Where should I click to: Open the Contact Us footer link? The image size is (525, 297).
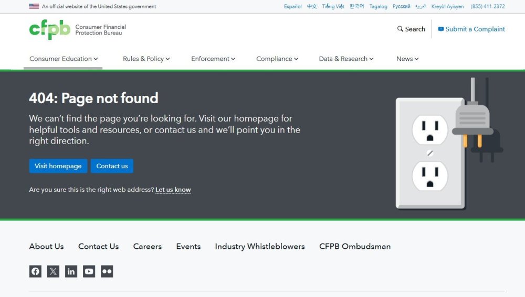coord(99,247)
